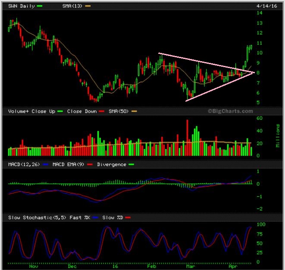Click the Mar month axis label

190,267
